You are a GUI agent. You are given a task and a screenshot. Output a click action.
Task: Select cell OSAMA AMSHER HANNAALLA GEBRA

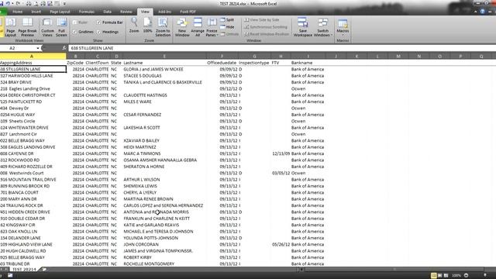164,160
